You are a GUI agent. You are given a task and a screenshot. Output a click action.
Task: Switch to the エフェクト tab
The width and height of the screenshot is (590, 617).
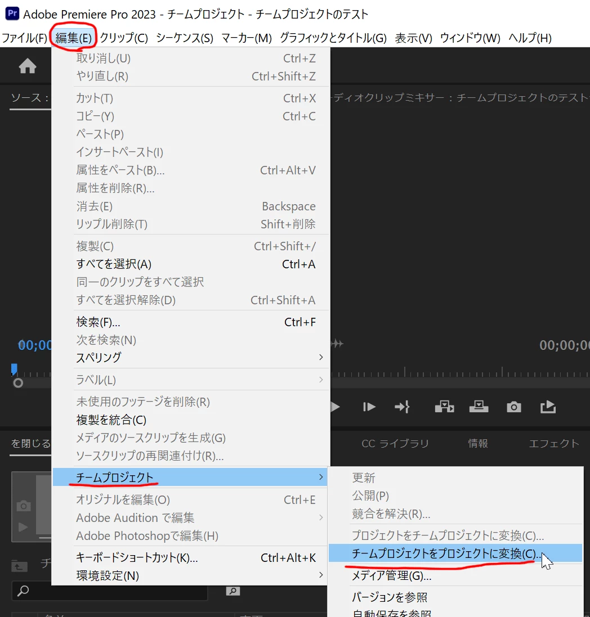554,443
